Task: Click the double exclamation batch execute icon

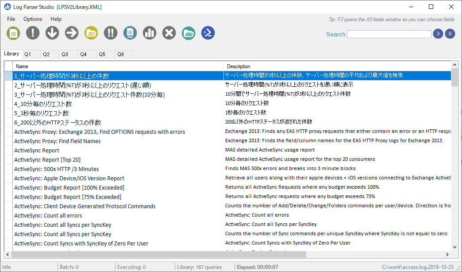Action: tap(111, 32)
